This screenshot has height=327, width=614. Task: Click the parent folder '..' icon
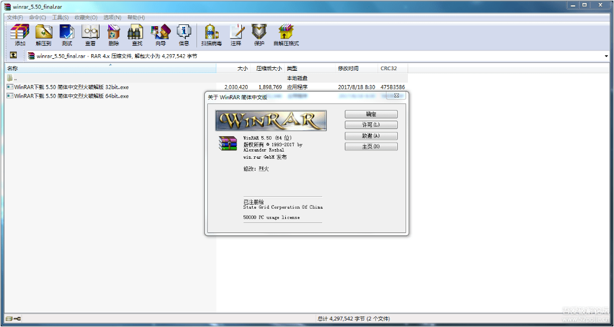[x=10, y=78]
